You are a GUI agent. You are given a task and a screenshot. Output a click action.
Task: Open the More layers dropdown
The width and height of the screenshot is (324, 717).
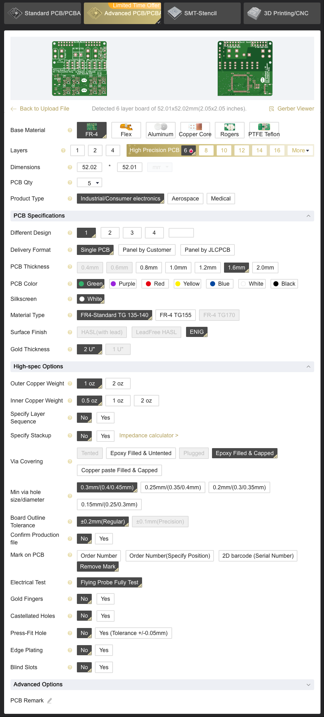(x=300, y=150)
